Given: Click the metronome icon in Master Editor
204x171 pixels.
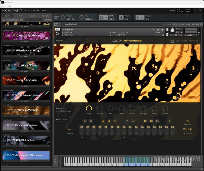Looking at the screenshot, I should click(121, 18).
